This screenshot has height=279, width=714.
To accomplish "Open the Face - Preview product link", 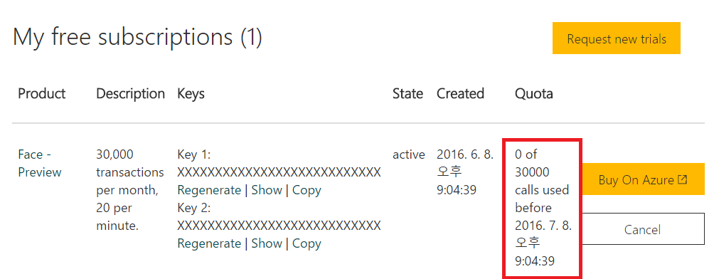I will 40,163.
